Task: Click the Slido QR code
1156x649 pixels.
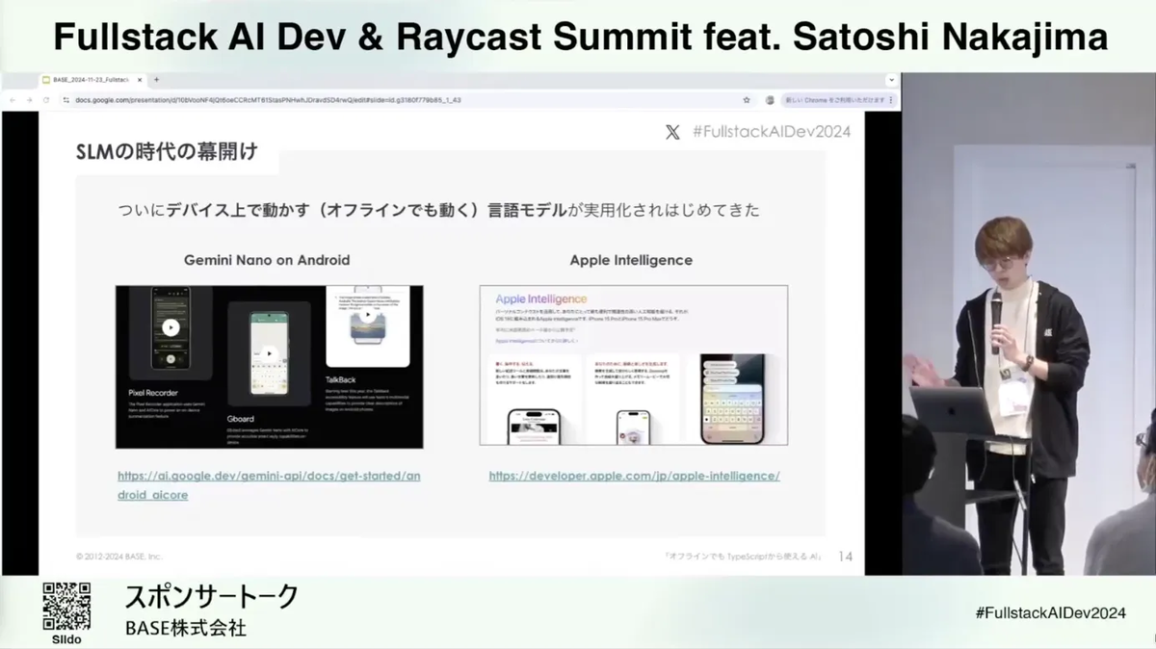Action: pos(66,608)
